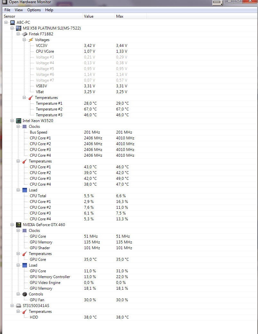Click the GPU Clocks icon

[x=25, y=231]
